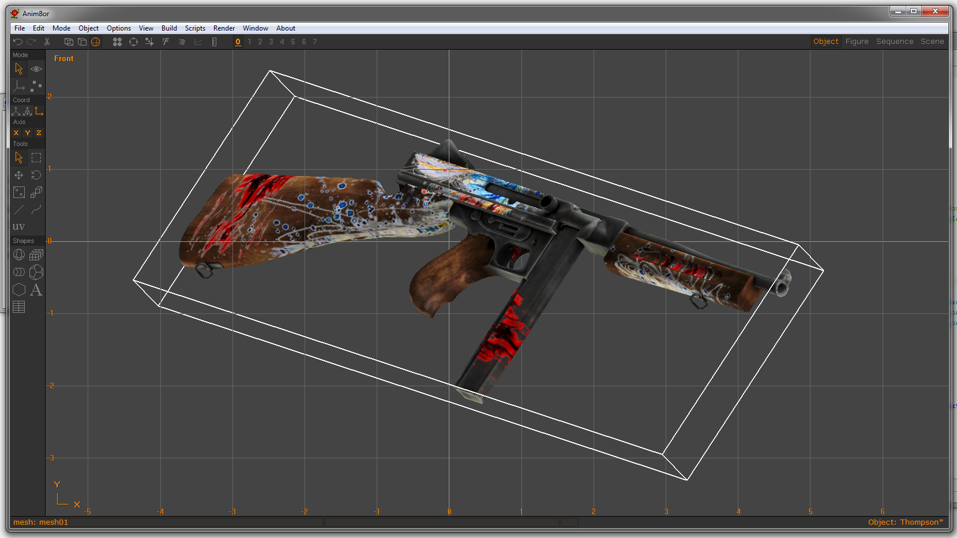Open the Build menu
Image resolution: width=957 pixels, height=538 pixels.
click(x=169, y=28)
